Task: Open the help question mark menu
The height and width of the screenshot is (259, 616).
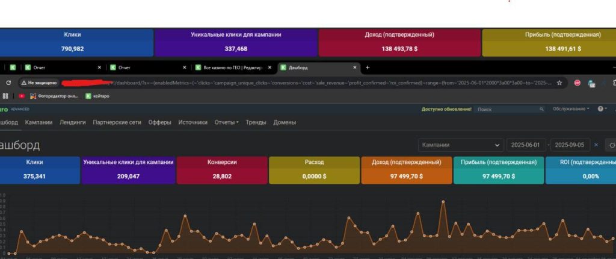Action: pos(602,109)
